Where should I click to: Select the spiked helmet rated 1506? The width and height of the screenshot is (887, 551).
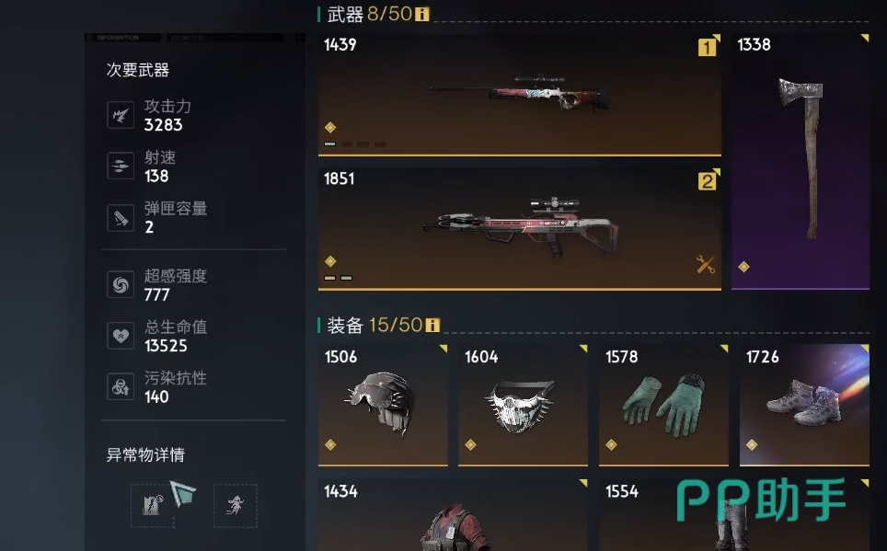[x=383, y=405]
